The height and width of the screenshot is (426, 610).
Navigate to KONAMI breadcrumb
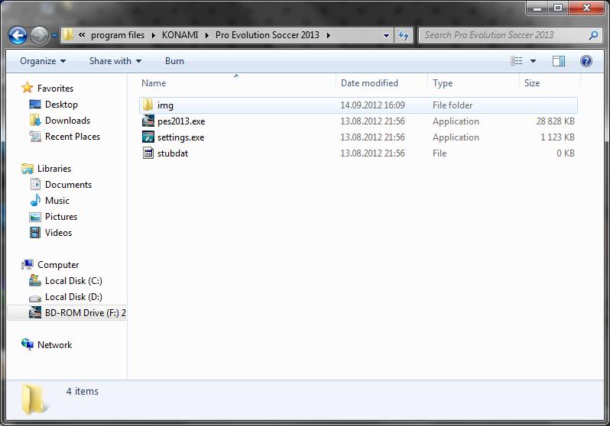point(180,35)
